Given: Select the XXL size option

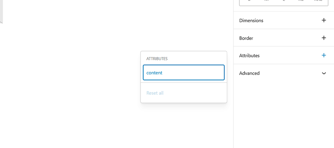Looking at the screenshot, I should (318, 1).
